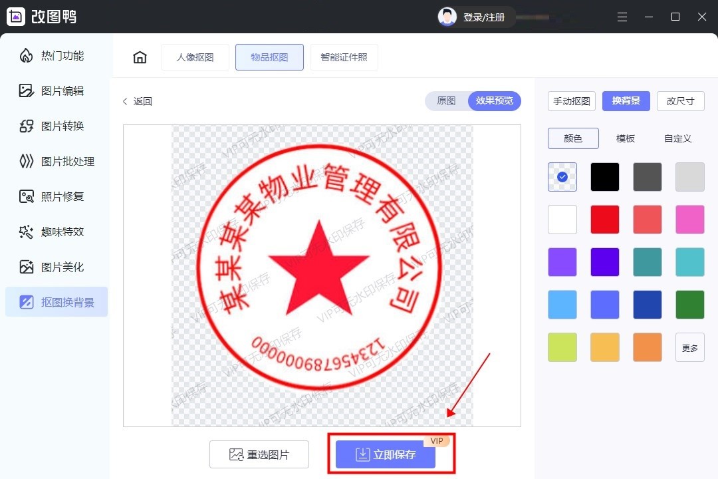The width and height of the screenshot is (718, 479).
Task: Enable 效果预览 view
Action: [x=493, y=101]
